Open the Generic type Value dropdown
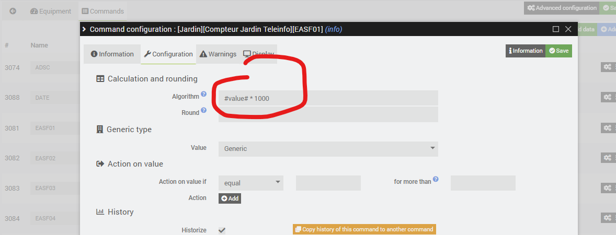616x235 pixels. tap(328, 149)
